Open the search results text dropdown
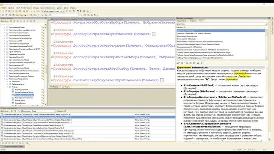The height and width of the screenshot is (154, 274). coord(55,111)
